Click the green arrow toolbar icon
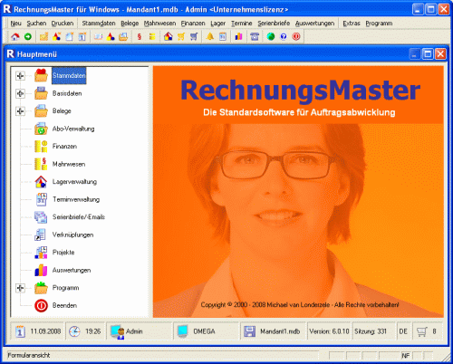The image size is (453, 364). click(28, 37)
